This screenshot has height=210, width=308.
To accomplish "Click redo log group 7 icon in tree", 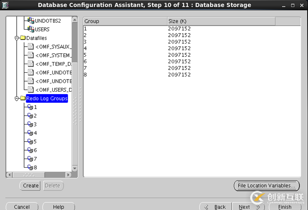I will point(30,159).
